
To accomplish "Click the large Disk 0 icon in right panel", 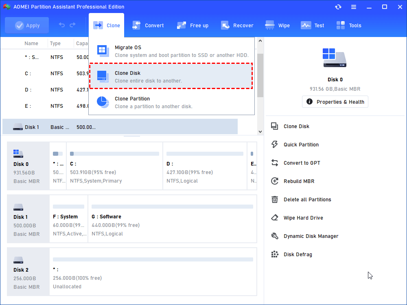I will (335, 58).
